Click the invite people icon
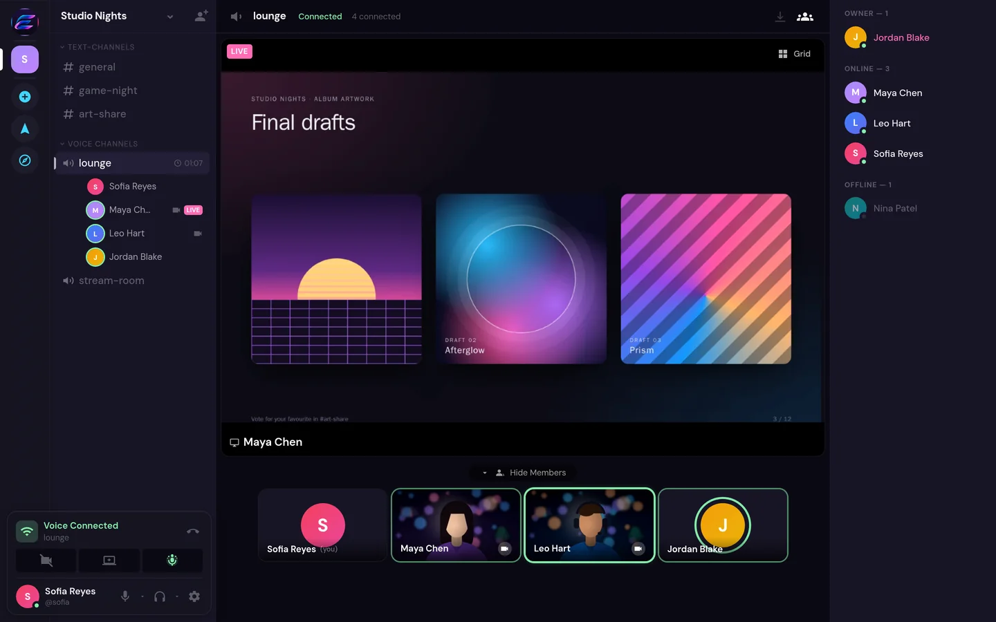This screenshot has width=996, height=622. click(x=201, y=16)
